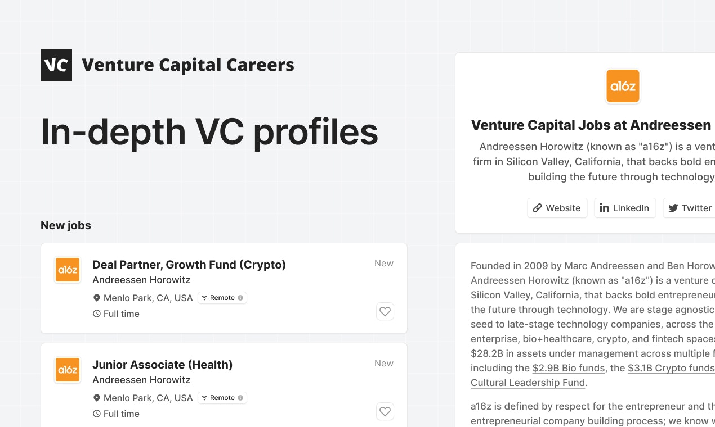
Task: Click the VC logo in the header
Action: tap(56, 65)
